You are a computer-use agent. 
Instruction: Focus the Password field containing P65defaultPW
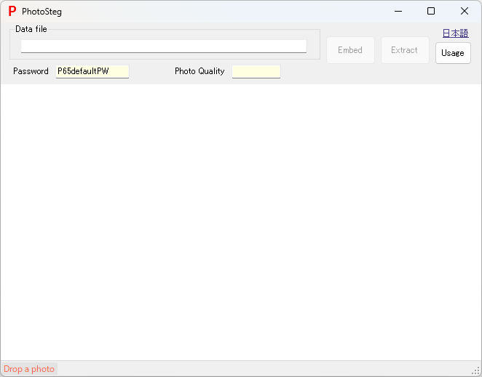point(92,71)
